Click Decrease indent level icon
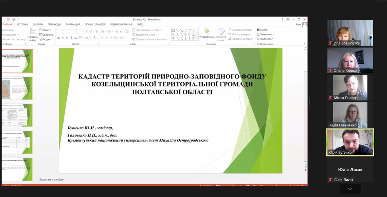 117,32
